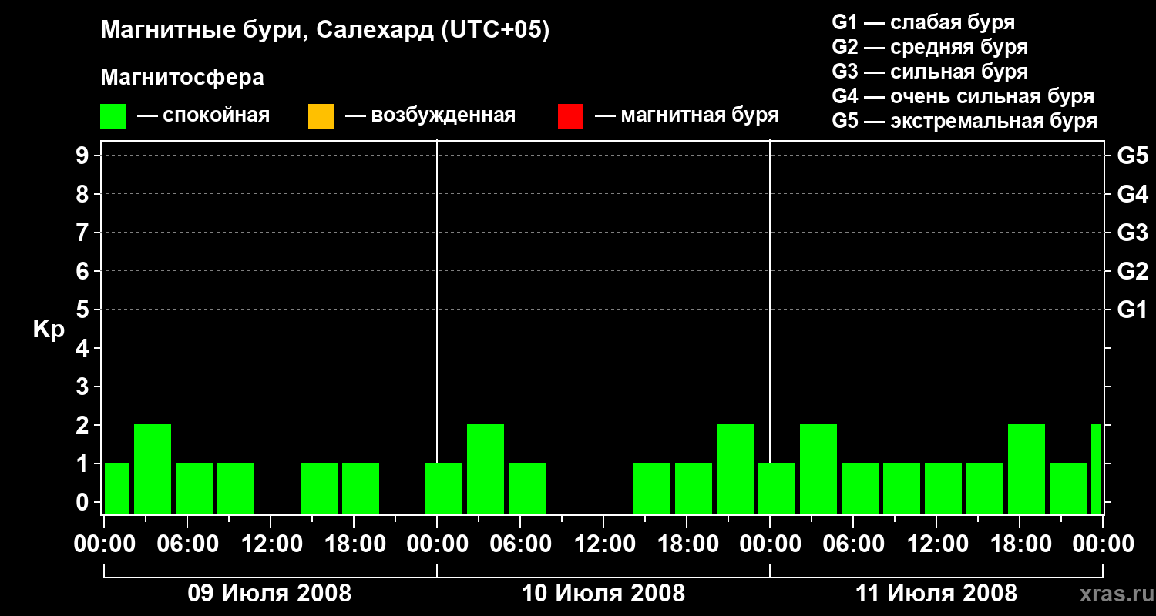Click the '— спокойная' legend label
This screenshot has height=616, width=1156.
click(203, 115)
